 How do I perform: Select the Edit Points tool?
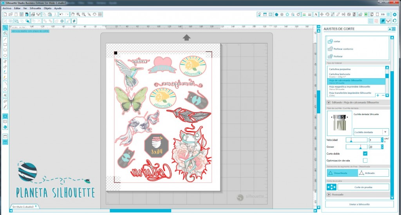pyautogui.click(x=5, y=33)
